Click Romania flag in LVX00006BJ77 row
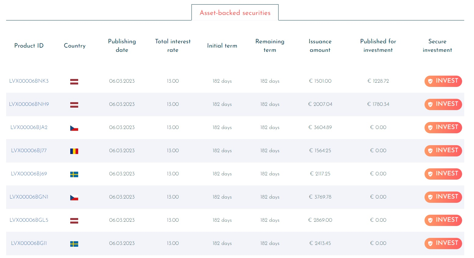The width and height of the screenshot is (474, 258). pos(74,151)
